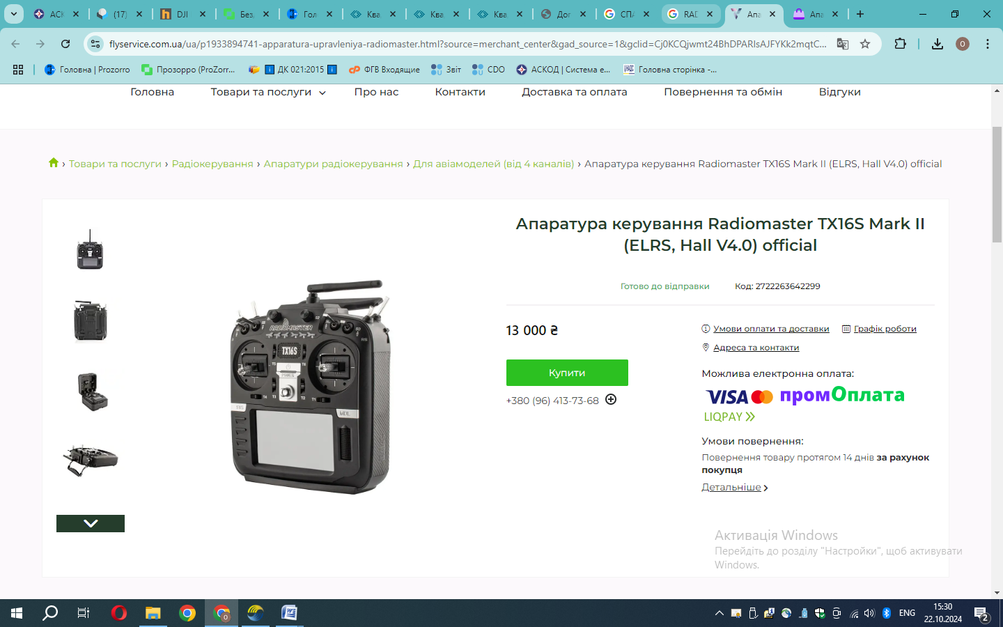This screenshot has width=1003, height=627.
Task: Open Головна | Prozorro bookmark
Action: [87, 70]
